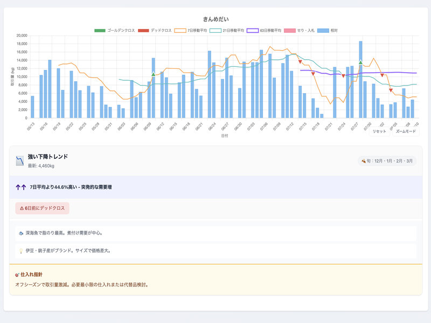Select the golden cross triangle near 06/09
431x323 pixels.
point(154,74)
